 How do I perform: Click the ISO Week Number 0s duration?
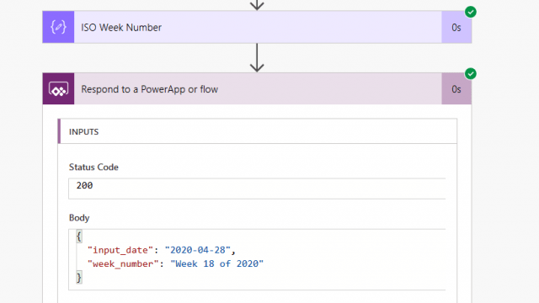point(456,28)
